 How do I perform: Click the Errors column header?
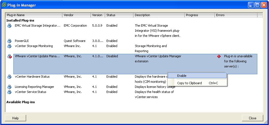coord(236,15)
